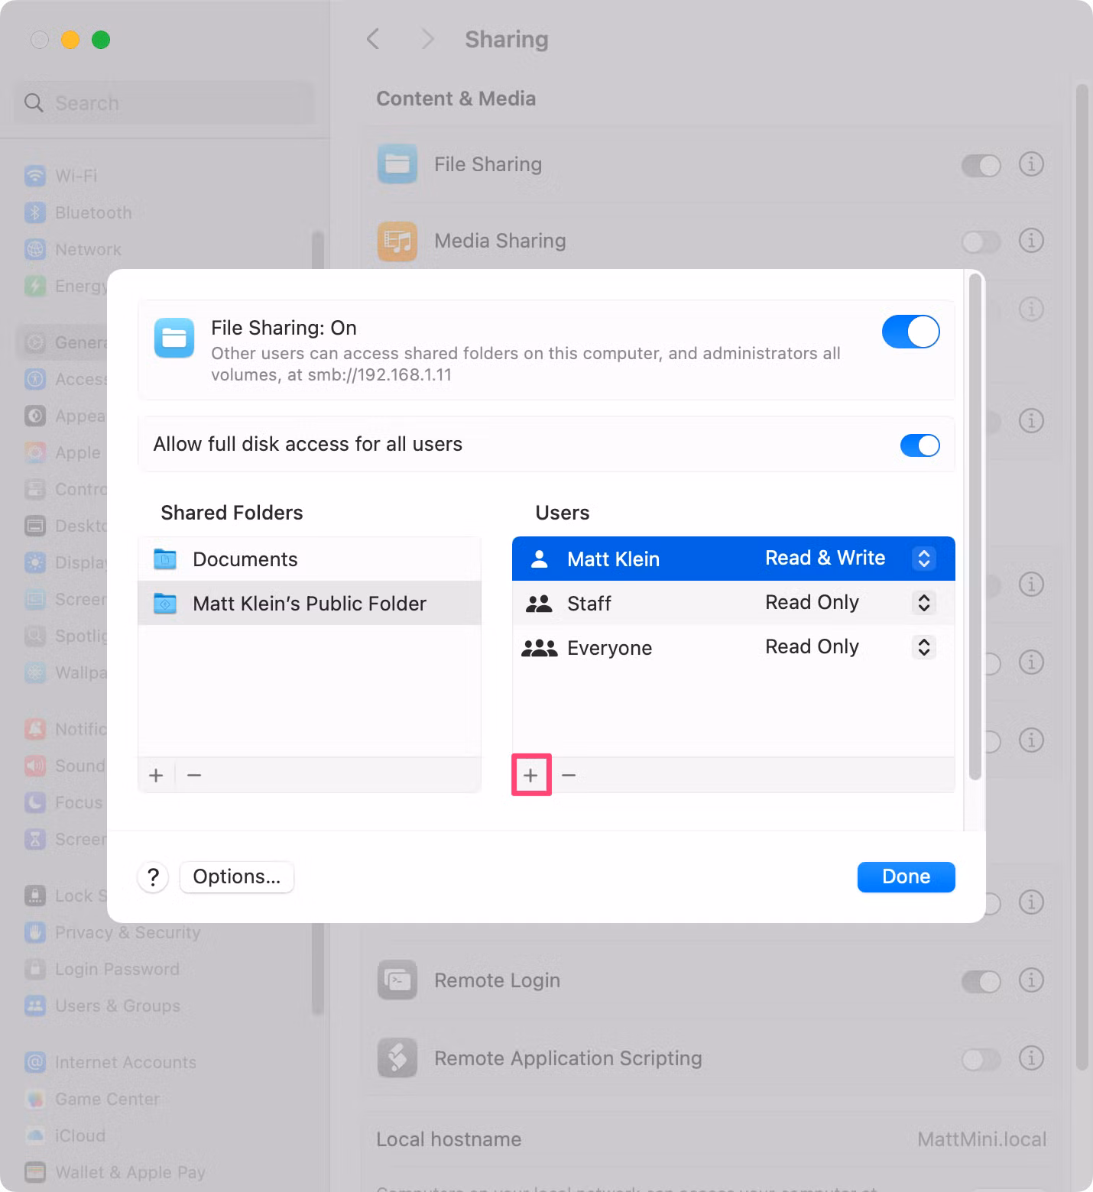Turn off the File Sharing: On switch
This screenshot has height=1192, width=1093.
pos(911,332)
